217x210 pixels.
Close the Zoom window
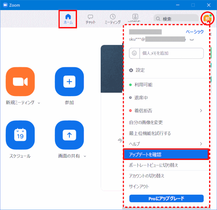(x=209, y=5)
